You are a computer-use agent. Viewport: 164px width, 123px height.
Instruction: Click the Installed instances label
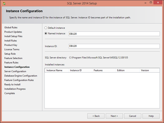(x=55, y=64)
